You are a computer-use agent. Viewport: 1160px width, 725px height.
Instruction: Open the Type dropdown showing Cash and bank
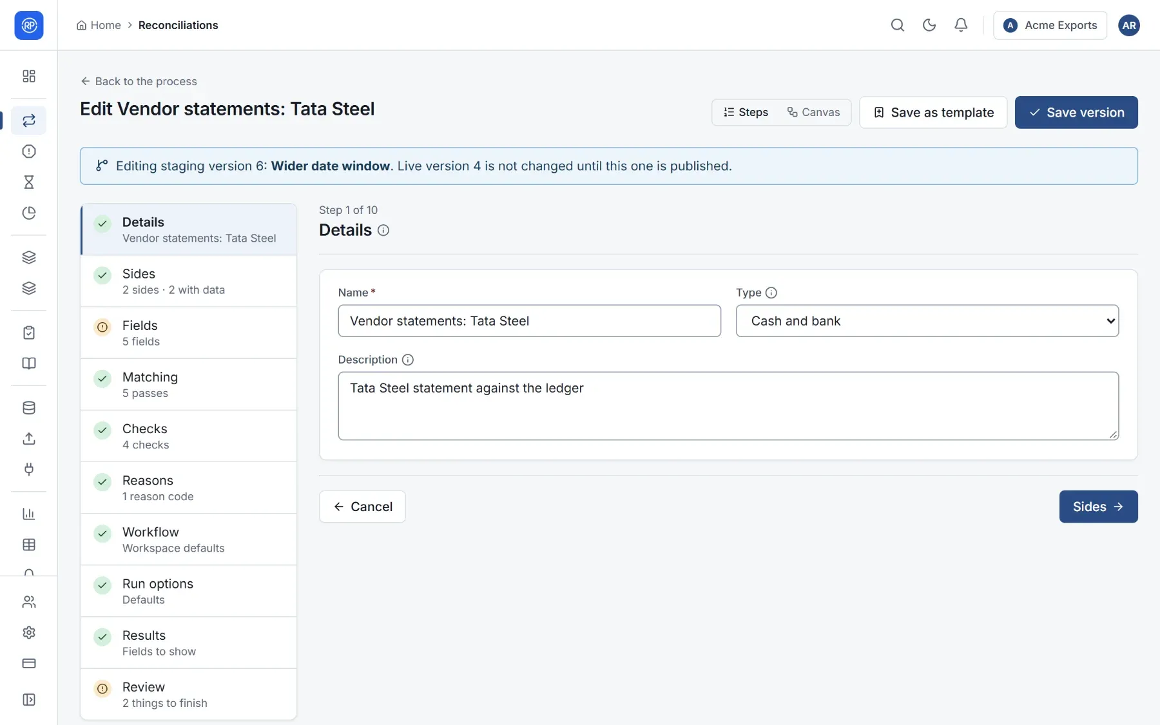coord(927,321)
